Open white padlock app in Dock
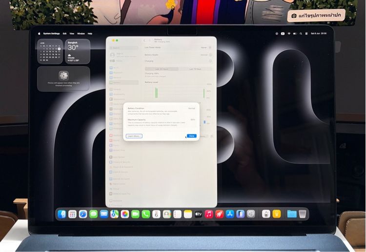 click(266, 214)
